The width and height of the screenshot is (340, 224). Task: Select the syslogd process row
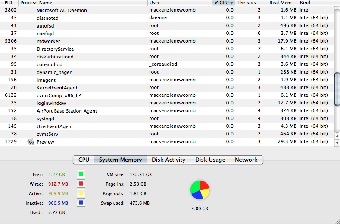click(x=167, y=119)
